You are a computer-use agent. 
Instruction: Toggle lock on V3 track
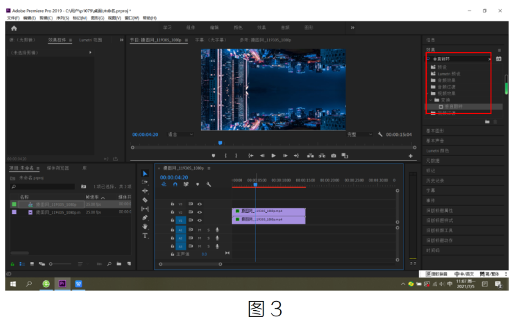[172, 204]
